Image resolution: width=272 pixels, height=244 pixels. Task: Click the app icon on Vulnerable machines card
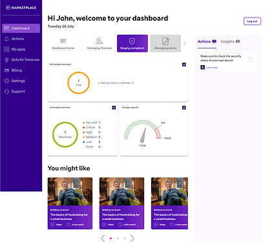[114, 108]
